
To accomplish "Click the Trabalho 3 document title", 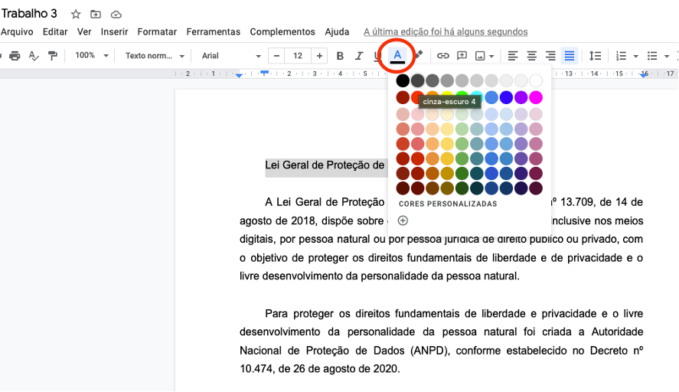I will click(29, 14).
